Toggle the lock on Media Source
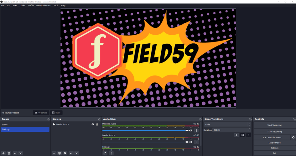The height and width of the screenshot is (156, 296). coord(97,124)
